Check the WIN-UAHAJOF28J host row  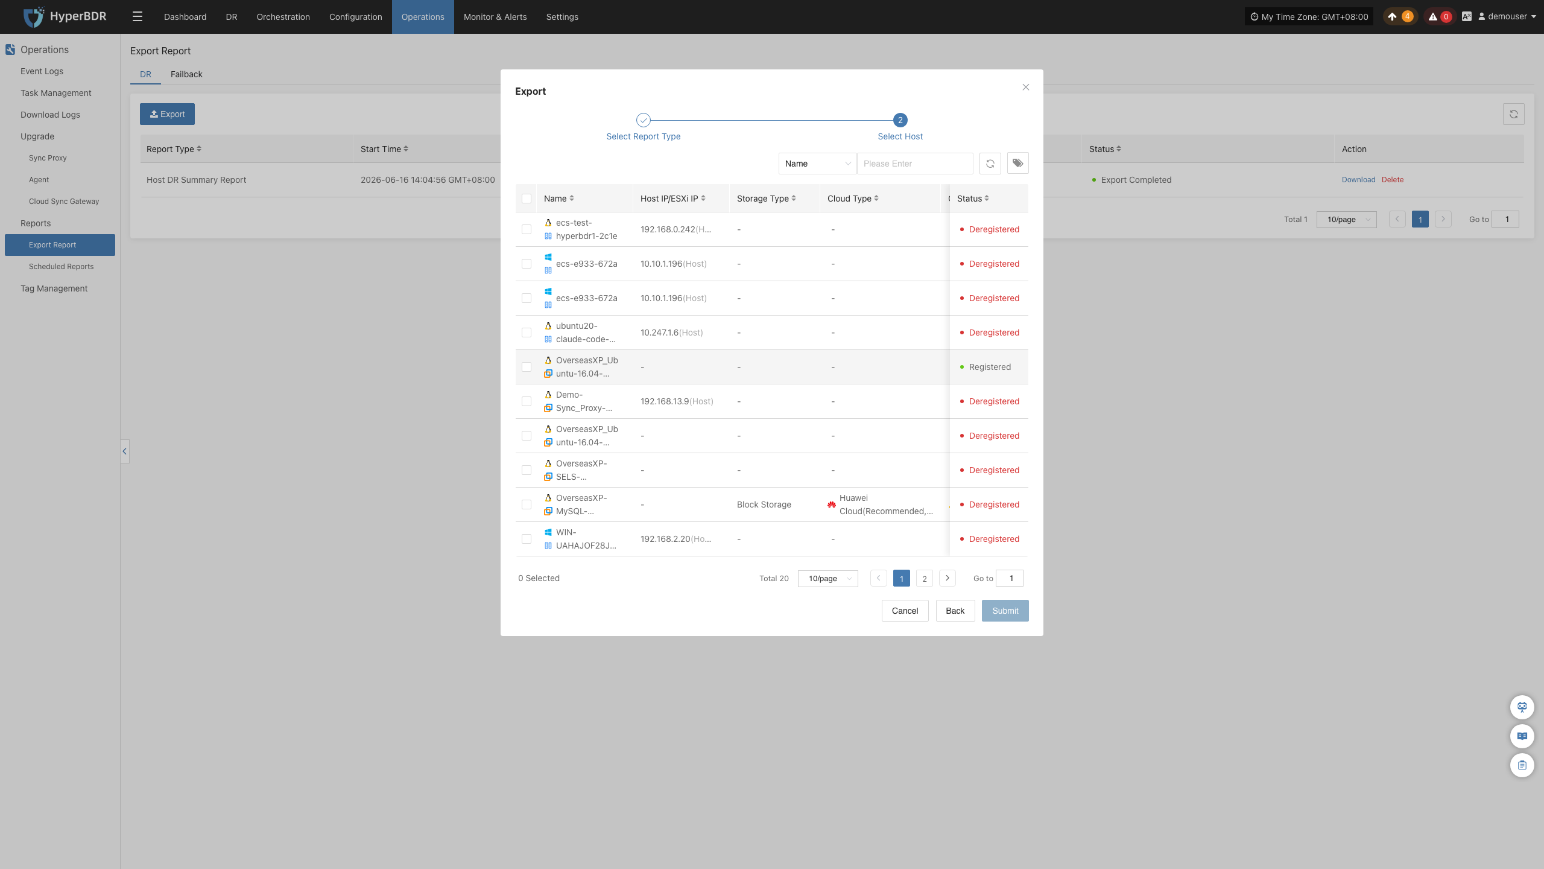pos(527,539)
